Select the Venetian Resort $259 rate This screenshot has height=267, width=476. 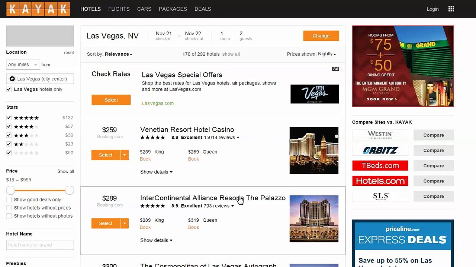point(106,155)
